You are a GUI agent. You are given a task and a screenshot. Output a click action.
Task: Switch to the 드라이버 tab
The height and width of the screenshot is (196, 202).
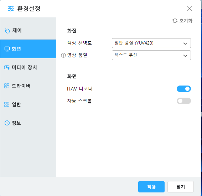pos(28,86)
